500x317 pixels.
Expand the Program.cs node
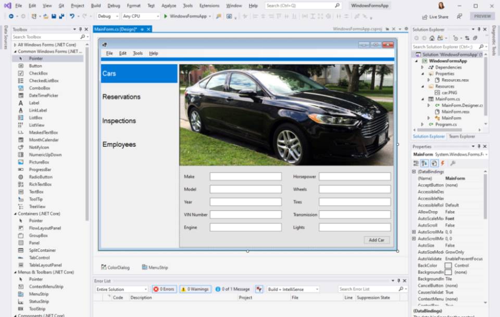(x=422, y=124)
